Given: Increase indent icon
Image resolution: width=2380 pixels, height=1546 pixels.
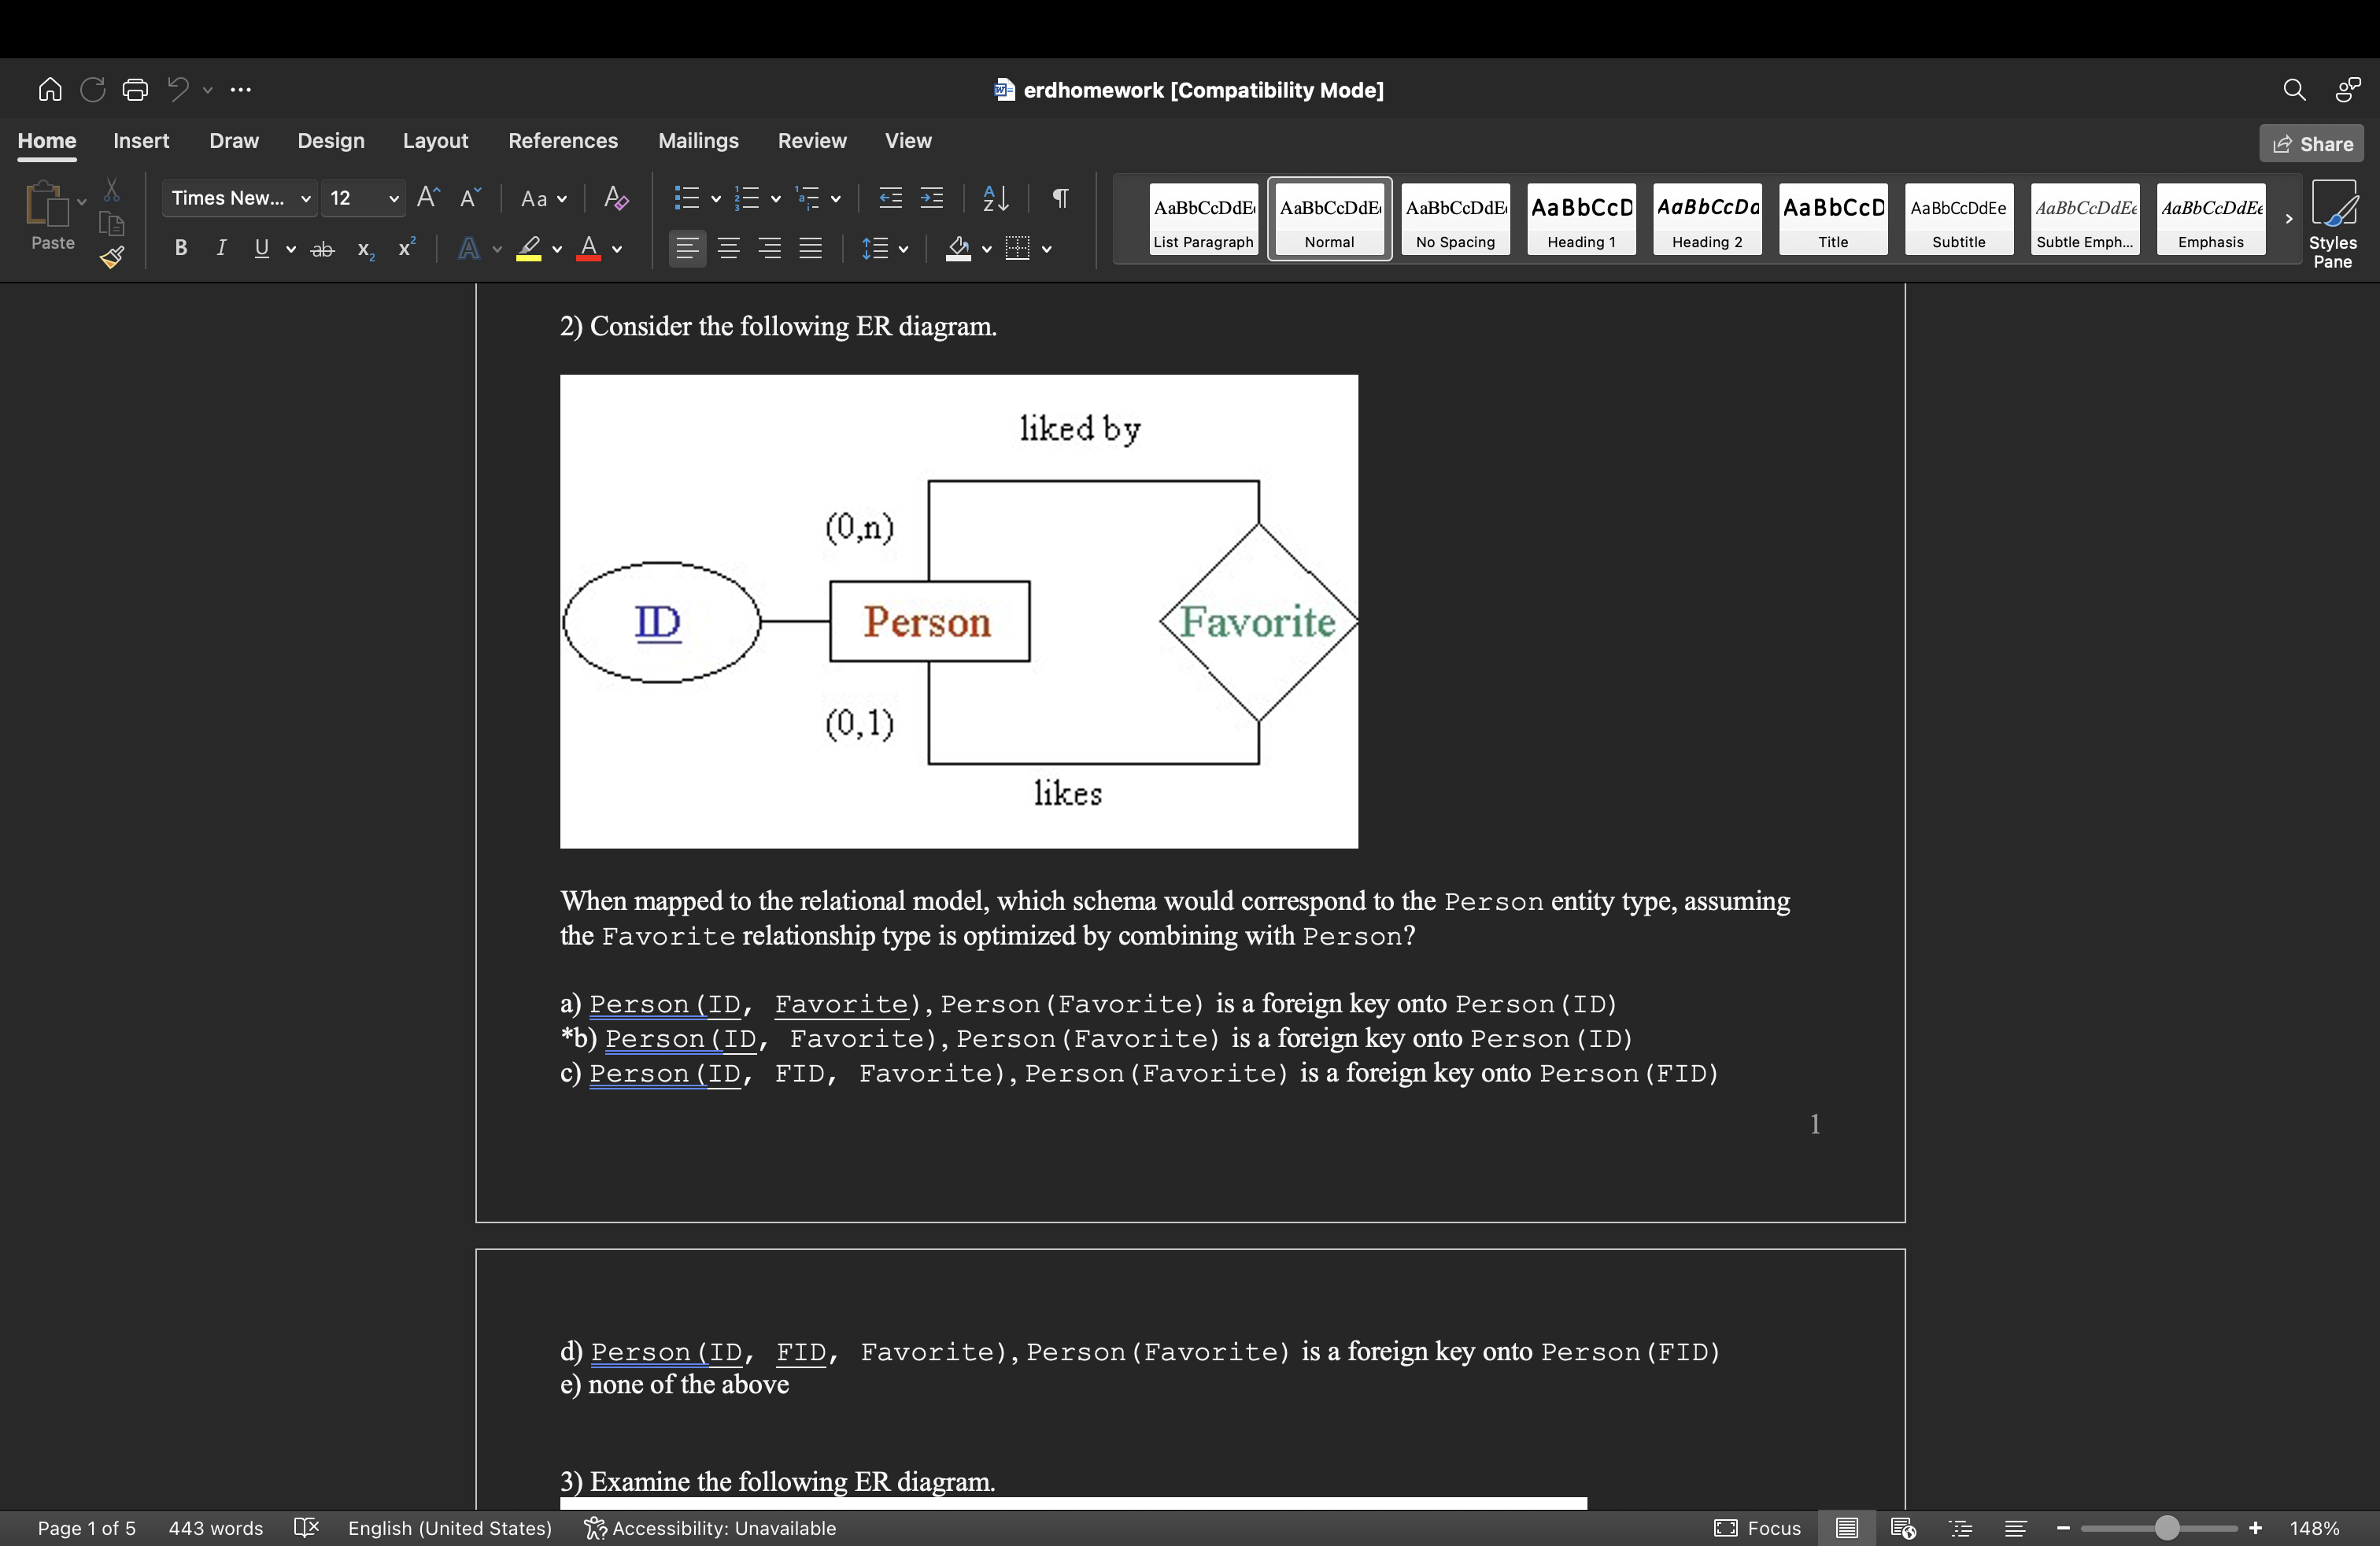Looking at the screenshot, I should (931, 198).
